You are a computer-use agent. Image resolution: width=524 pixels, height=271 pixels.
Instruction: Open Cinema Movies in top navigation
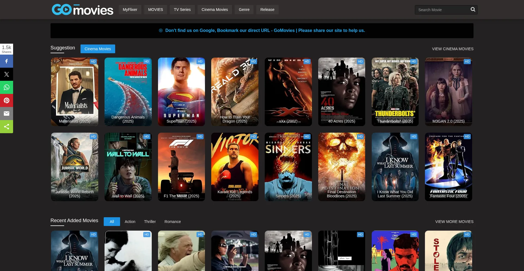[215, 10]
